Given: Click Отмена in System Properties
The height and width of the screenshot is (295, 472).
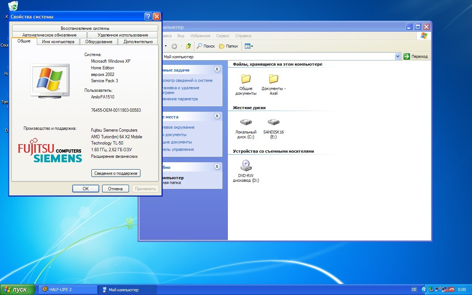Looking at the screenshot, I should 115,188.
